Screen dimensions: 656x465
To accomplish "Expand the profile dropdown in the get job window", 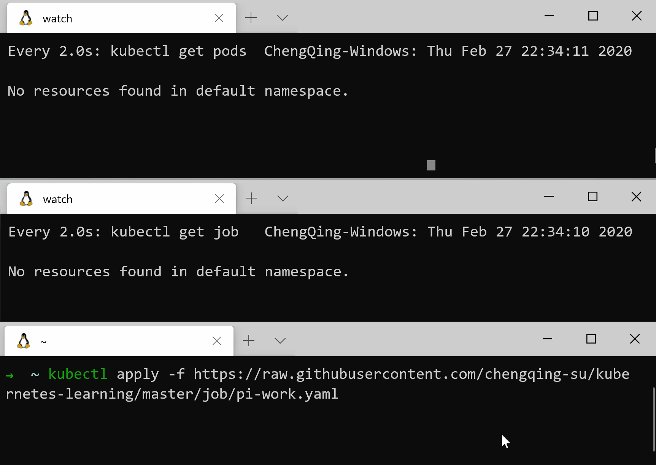I will pyautogui.click(x=283, y=199).
